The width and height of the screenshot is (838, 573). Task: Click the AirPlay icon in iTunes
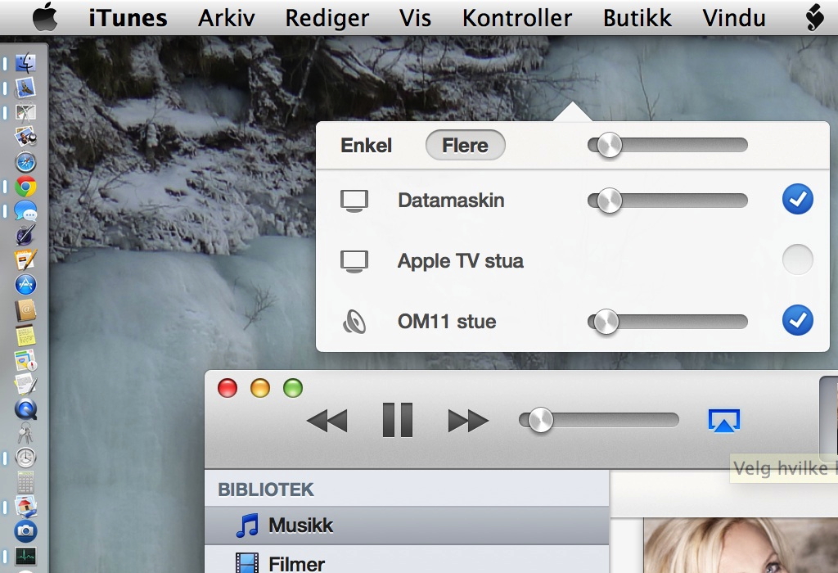point(723,421)
